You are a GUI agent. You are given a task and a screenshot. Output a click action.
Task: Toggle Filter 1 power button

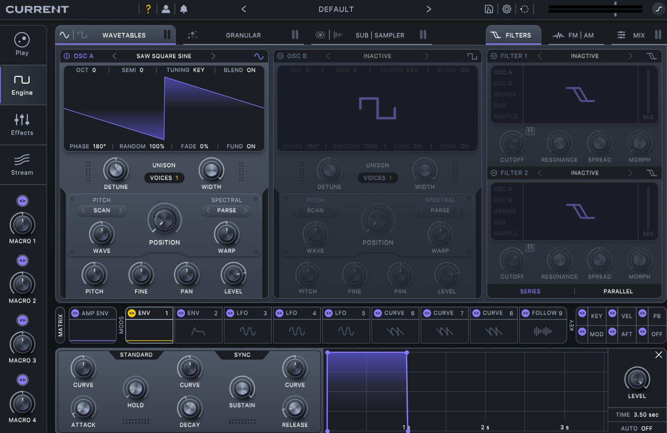pos(494,56)
